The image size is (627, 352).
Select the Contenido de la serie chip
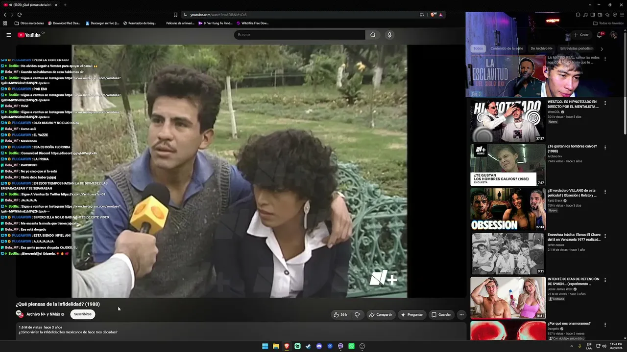point(506,48)
